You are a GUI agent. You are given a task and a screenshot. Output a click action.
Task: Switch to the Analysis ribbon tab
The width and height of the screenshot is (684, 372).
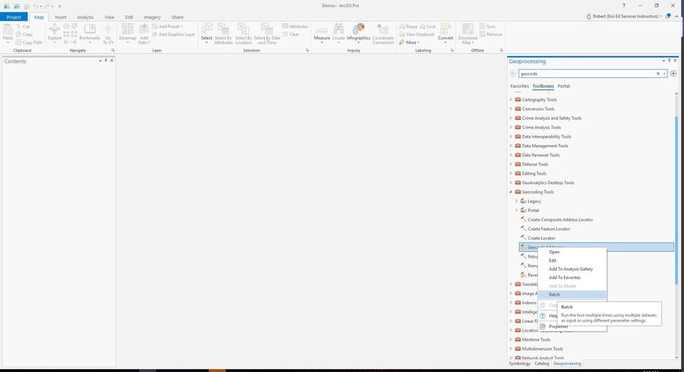pos(85,17)
